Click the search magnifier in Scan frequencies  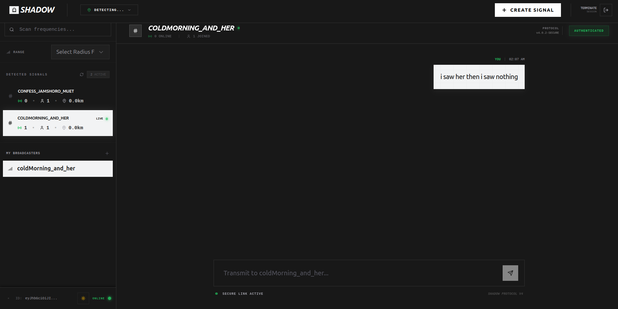tap(12, 29)
